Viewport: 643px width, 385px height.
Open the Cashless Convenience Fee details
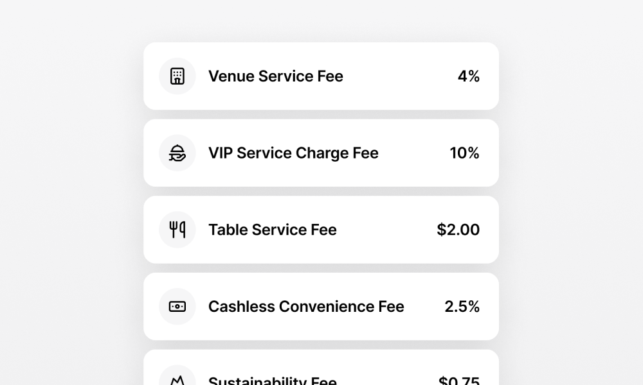(x=321, y=306)
